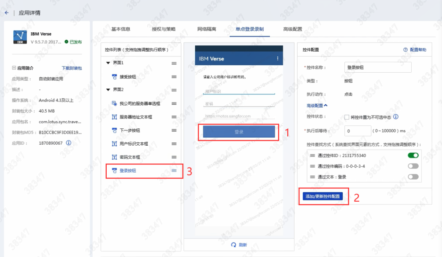
Task: Collapse the 界面1 tree group
Action: (108, 63)
